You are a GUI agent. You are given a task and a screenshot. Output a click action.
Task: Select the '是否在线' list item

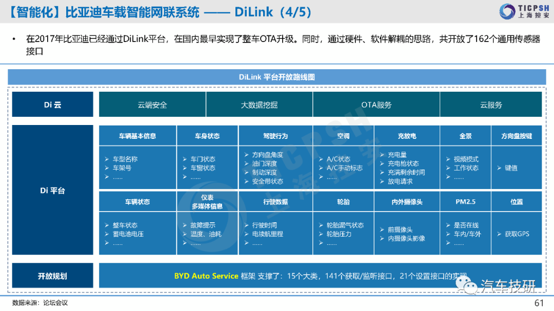click(x=466, y=225)
